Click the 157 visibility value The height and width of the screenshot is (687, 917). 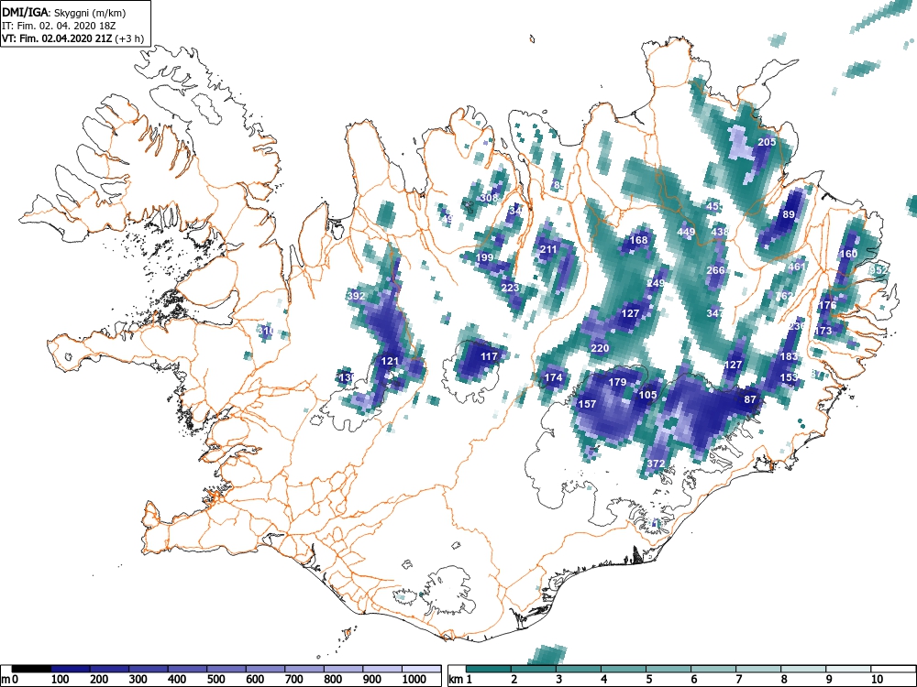587,404
